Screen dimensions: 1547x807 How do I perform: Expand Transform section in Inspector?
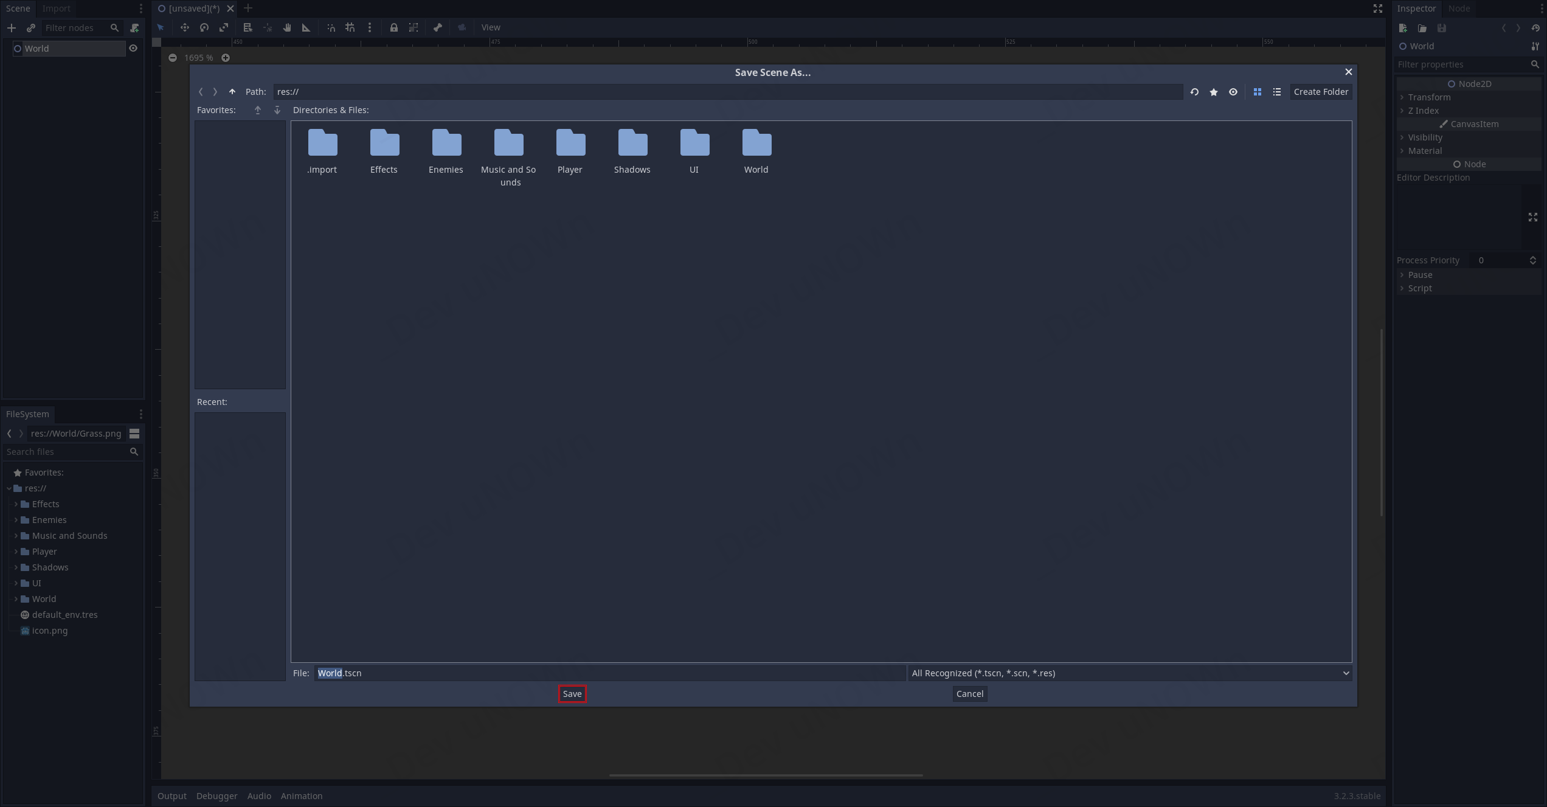(x=1429, y=97)
